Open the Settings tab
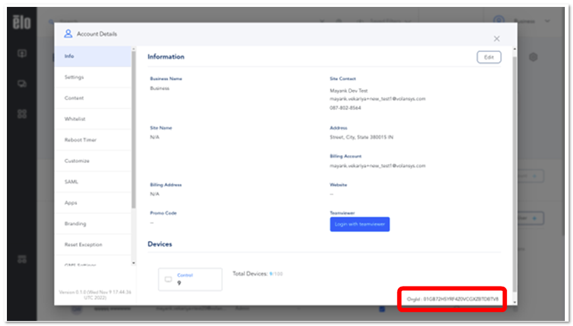The image size is (573, 326). [93, 77]
